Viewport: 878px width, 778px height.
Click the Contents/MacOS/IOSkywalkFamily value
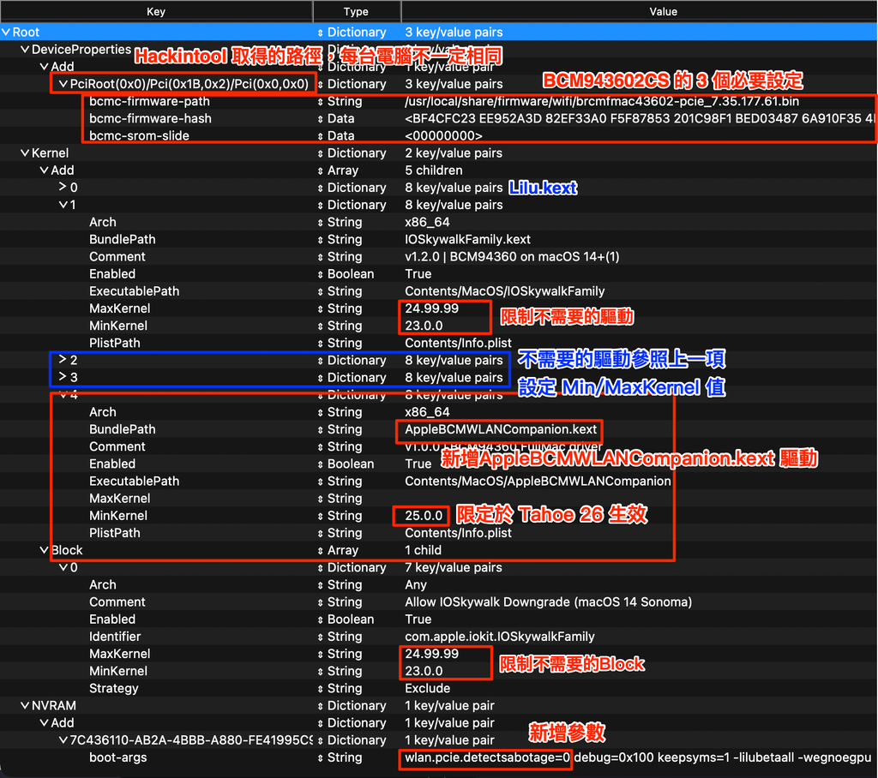[x=504, y=291]
